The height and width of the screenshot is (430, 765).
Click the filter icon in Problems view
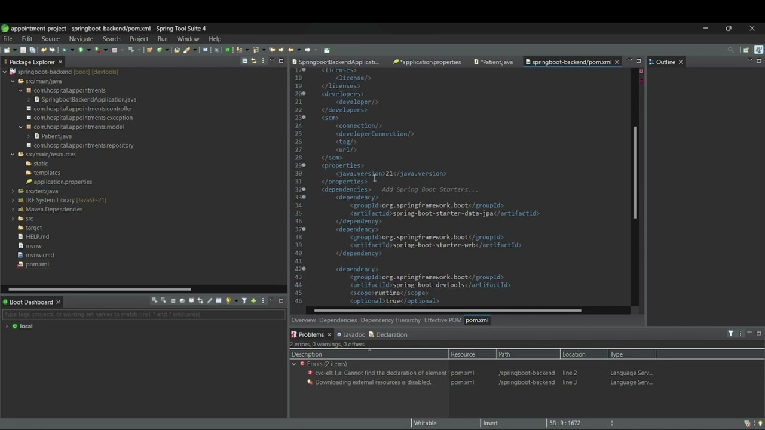click(x=730, y=334)
